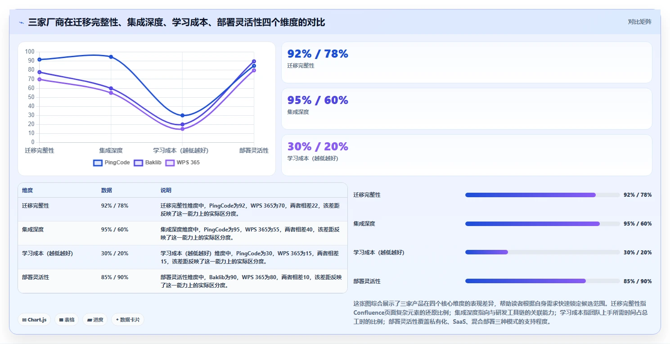Image resolution: width=670 pixels, height=344 pixels.
Task: Click WPS 365 point at 迁移完整性 on chart
Action: [40, 79]
